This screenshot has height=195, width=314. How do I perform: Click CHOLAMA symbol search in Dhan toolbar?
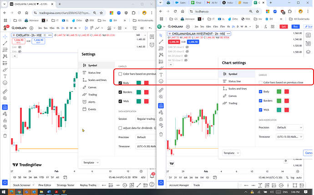point(175,27)
